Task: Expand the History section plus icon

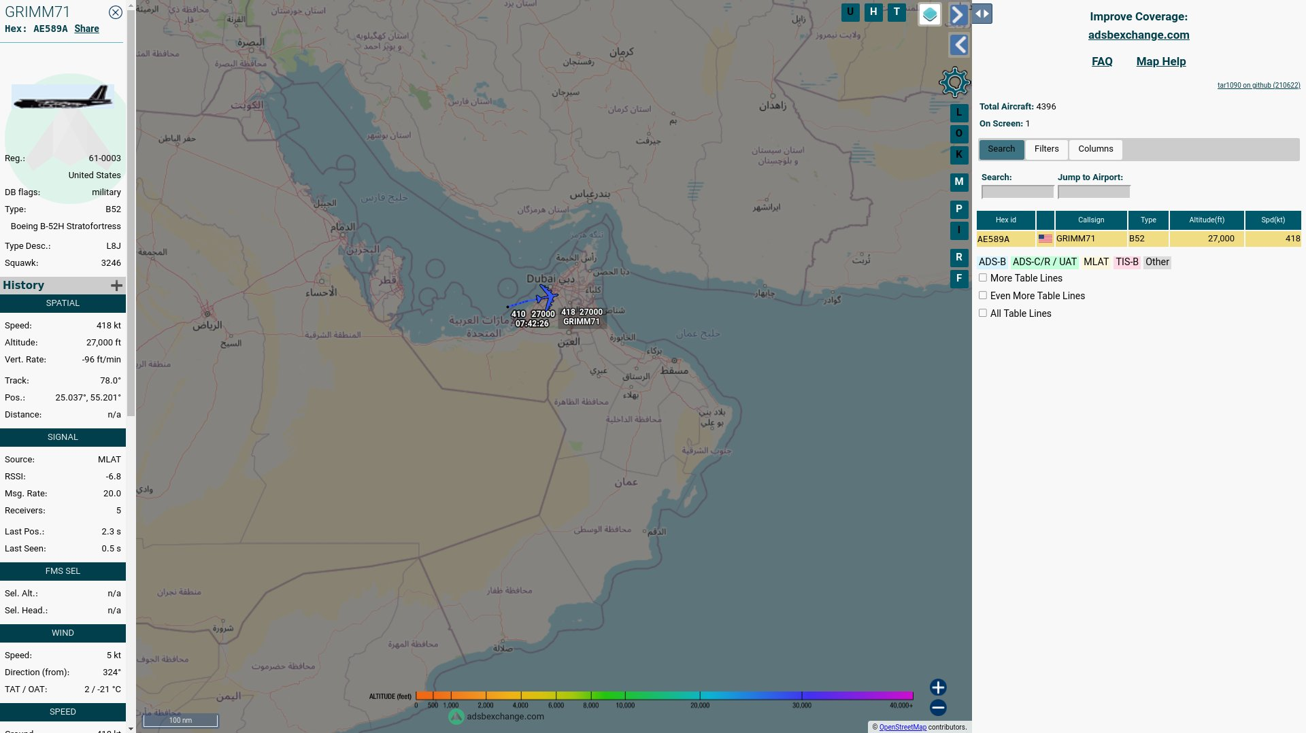Action: click(116, 286)
